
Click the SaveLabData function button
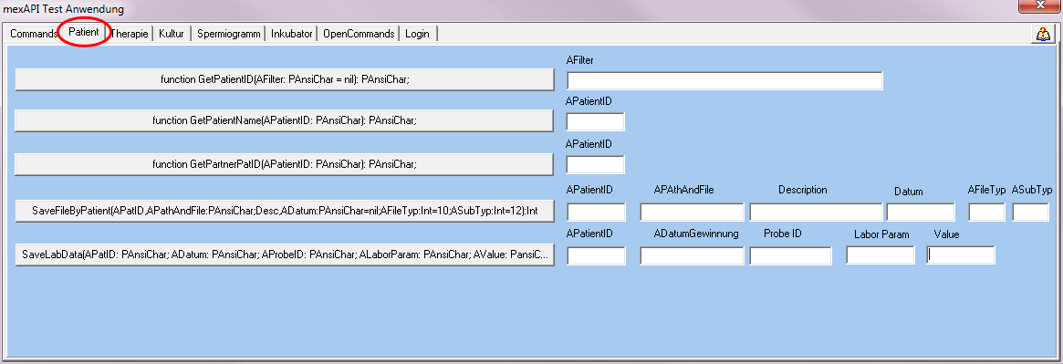click(x=285, y=255)
